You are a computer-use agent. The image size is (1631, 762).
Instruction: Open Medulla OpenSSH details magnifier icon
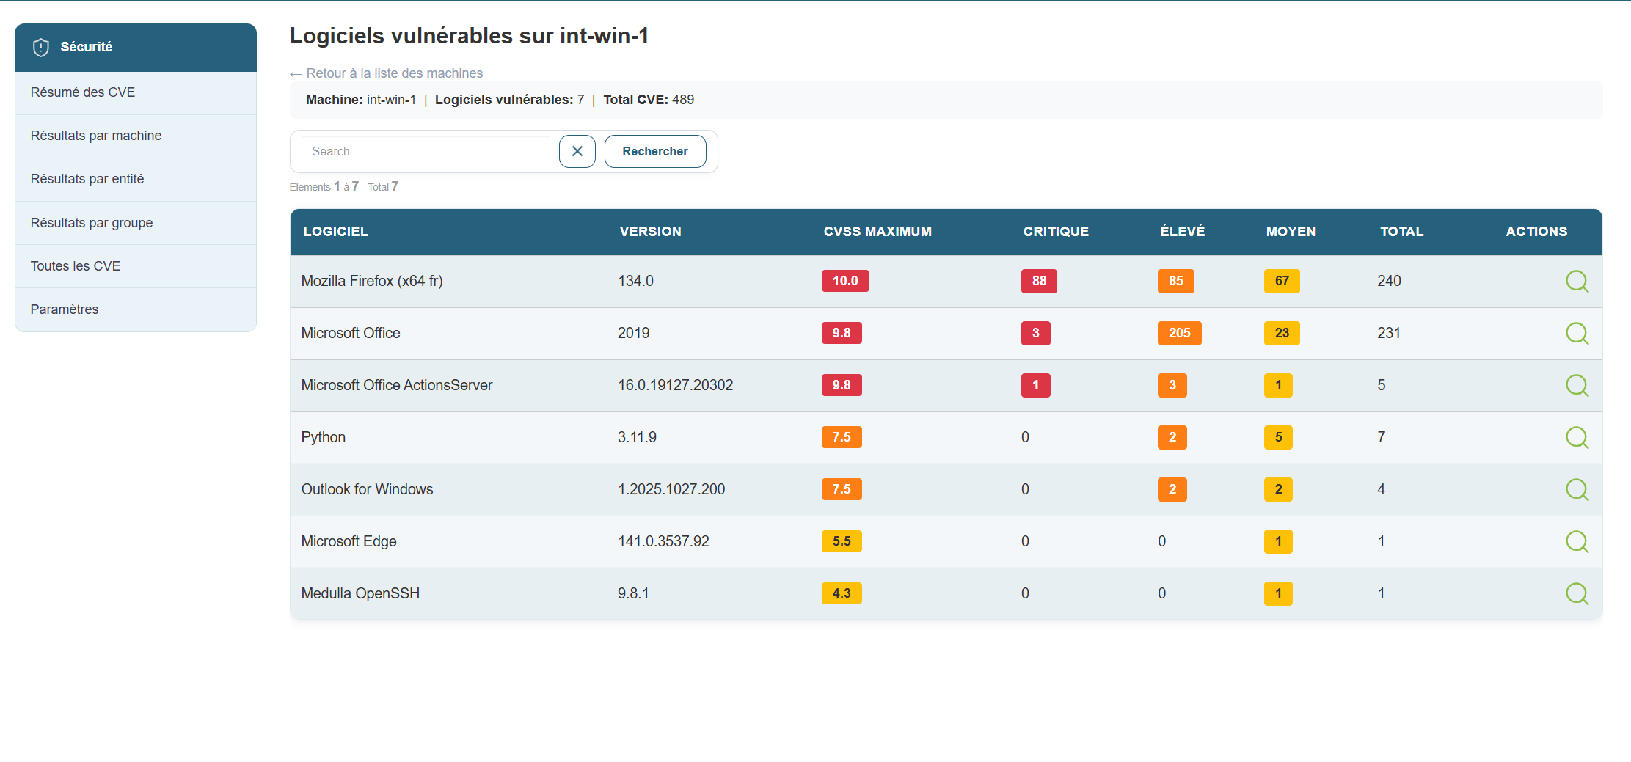click(x=1577, y=593)
